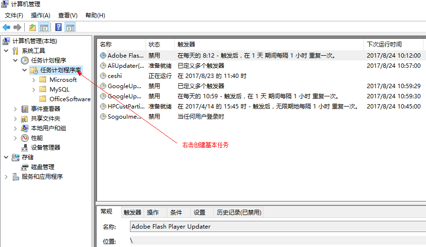Switch to the 历史记录(已禁用) tab
The image size is (426, 247).
239,213
